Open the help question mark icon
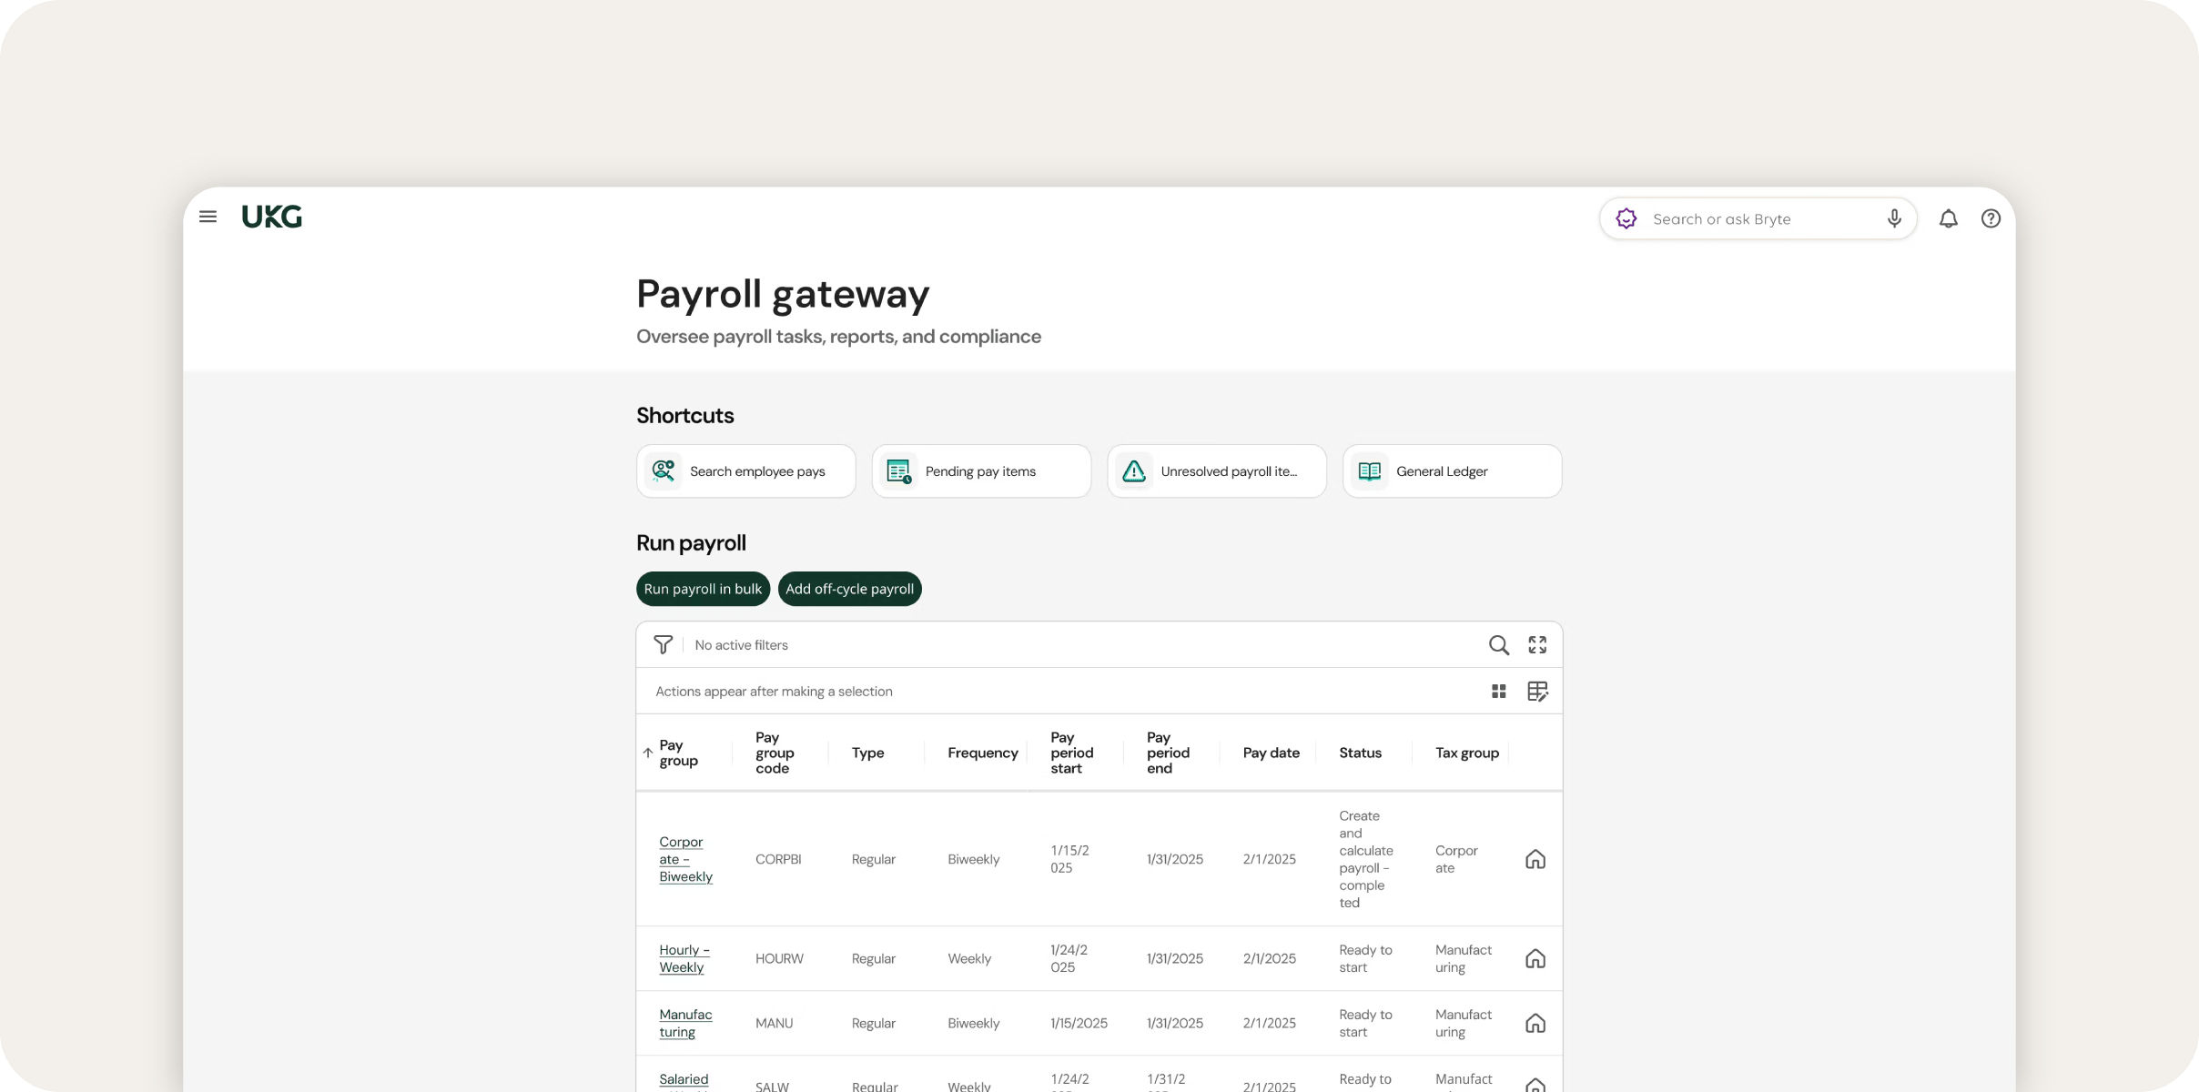This screenshot has width=2199, height=1092. coord(1991,218)
